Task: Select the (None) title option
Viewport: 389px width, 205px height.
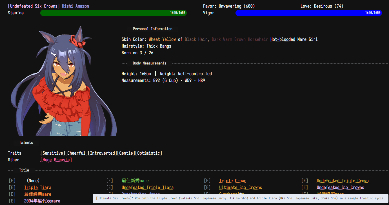Action: 33,181
